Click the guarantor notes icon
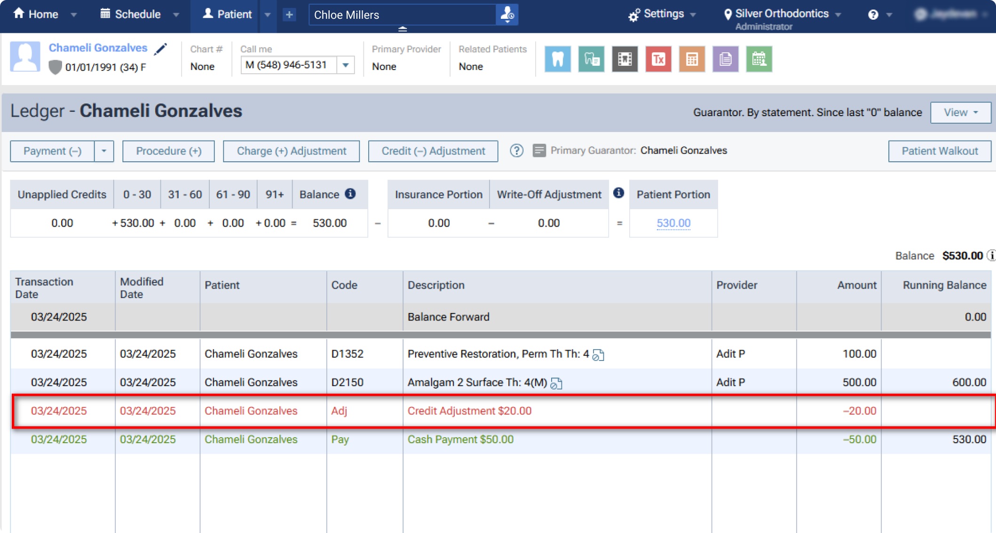The width and height of the screenshot is (996, 533). pyautogui.click(x=539, y=150)
